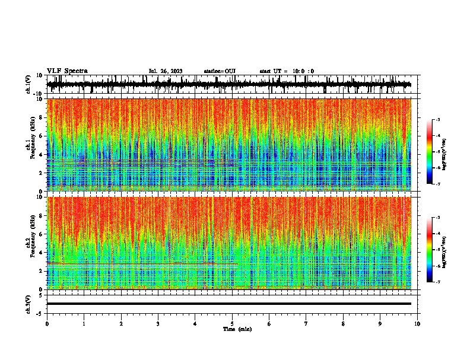Click the '0' tick on the time axis
Screen dimensions: 470x363
47,324
